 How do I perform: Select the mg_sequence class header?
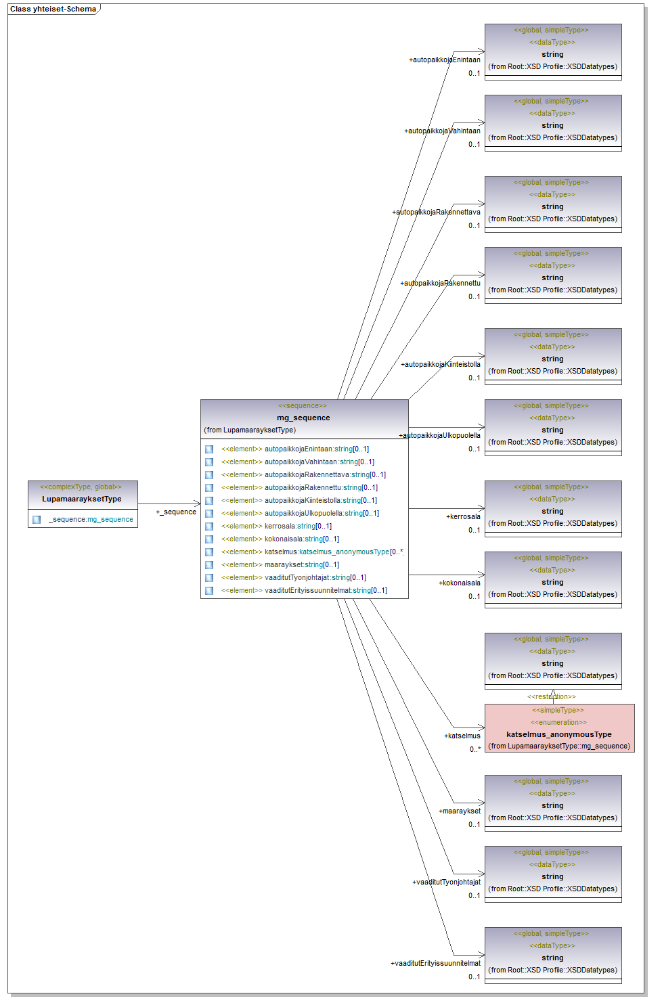click(x=304, y=418)
